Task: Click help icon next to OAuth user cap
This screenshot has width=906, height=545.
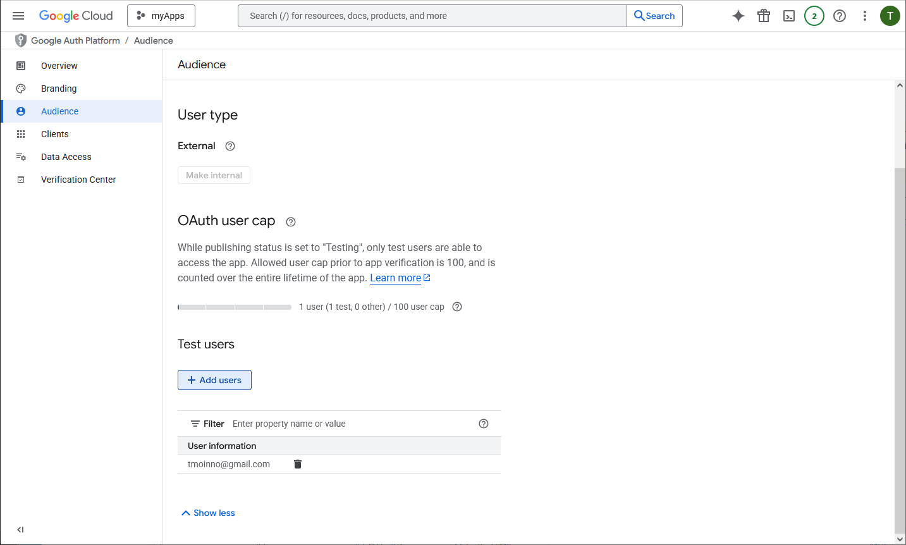Action: coord(291,222)
